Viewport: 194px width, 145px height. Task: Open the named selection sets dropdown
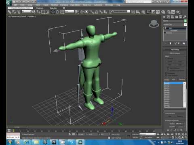click(122, 11)
